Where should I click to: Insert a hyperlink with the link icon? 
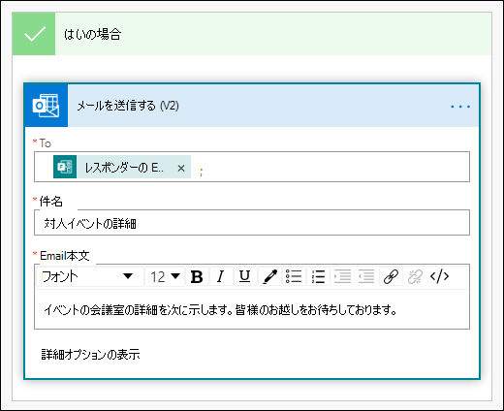[x=391, y=277]
